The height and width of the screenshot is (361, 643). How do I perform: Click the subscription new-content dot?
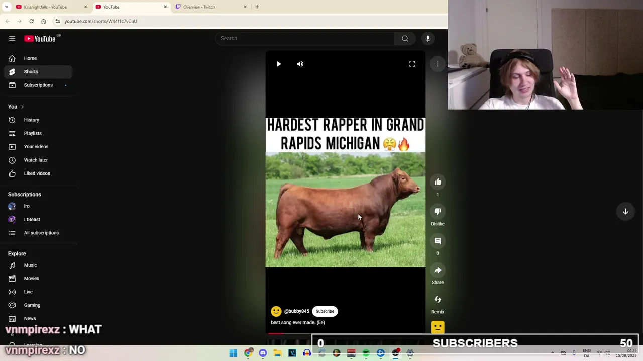coord(65,85)
